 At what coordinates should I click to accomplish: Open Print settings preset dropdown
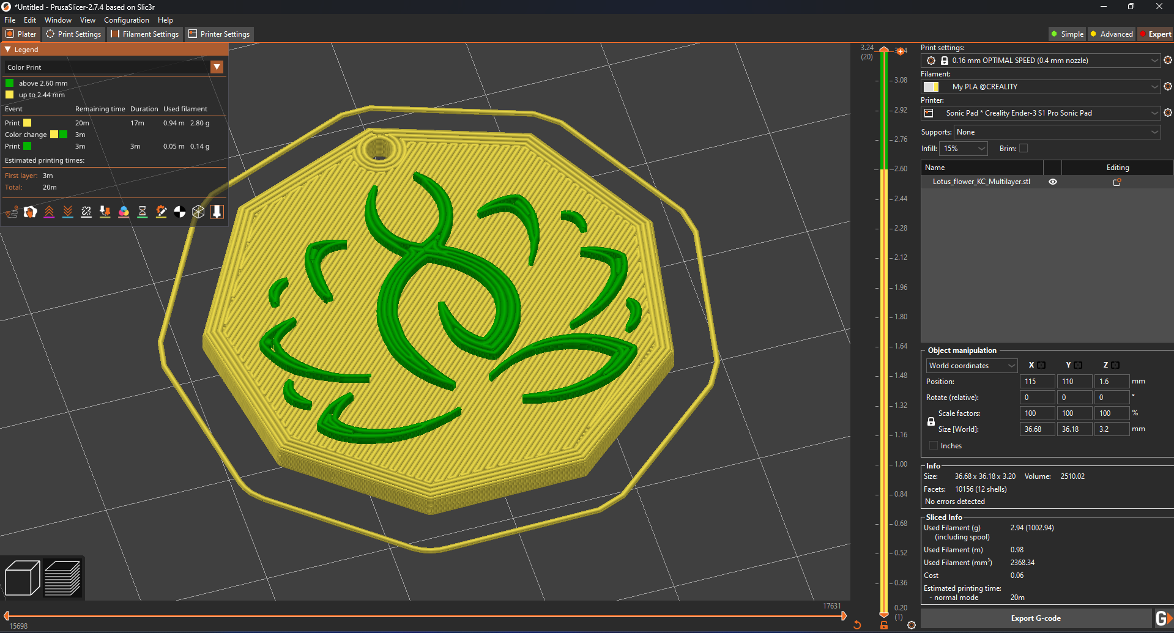pos(1040,61)
